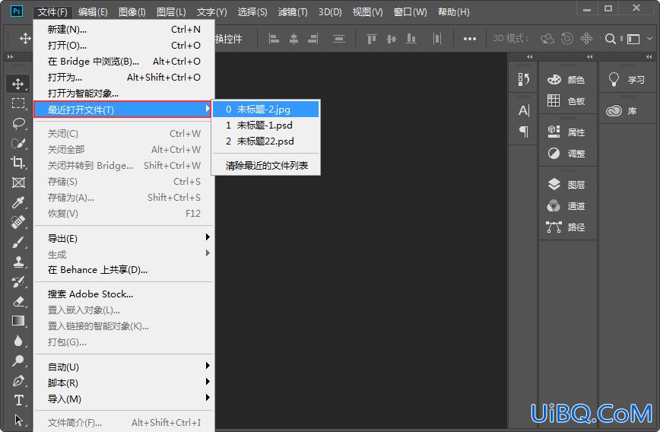Image resolution: width=660 pixels, height=432 pixels.
Task: Clear the recent file list
Action: (265, 166)
